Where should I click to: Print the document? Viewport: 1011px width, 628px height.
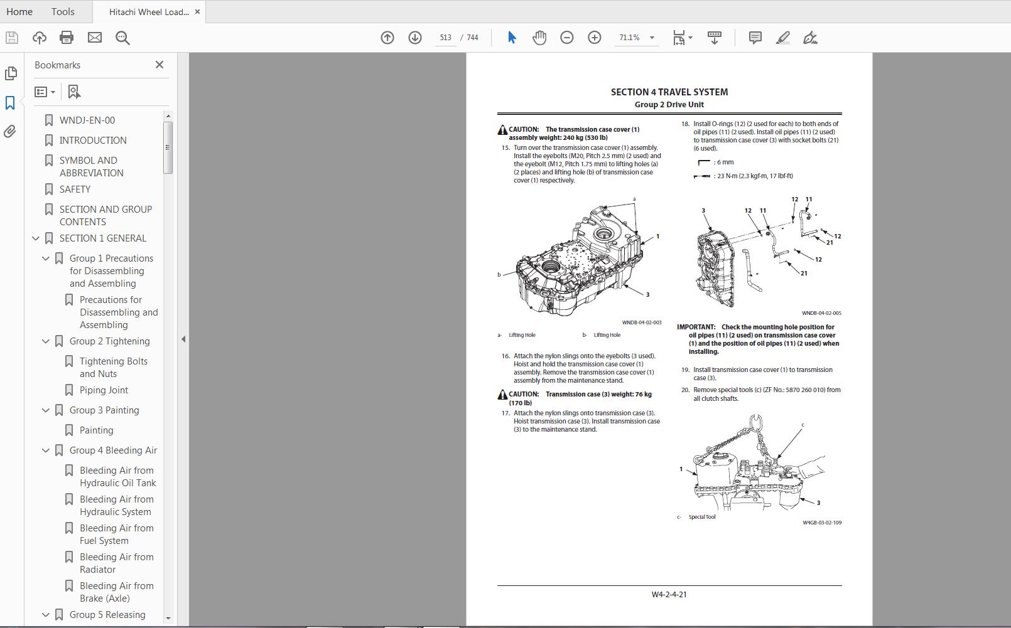coord(65,38)
